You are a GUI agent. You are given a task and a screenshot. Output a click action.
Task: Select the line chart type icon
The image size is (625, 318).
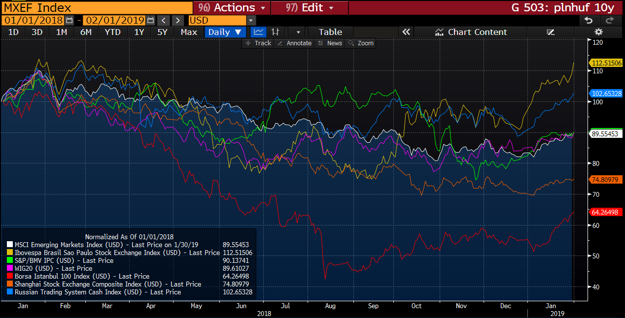coord(259,32)
